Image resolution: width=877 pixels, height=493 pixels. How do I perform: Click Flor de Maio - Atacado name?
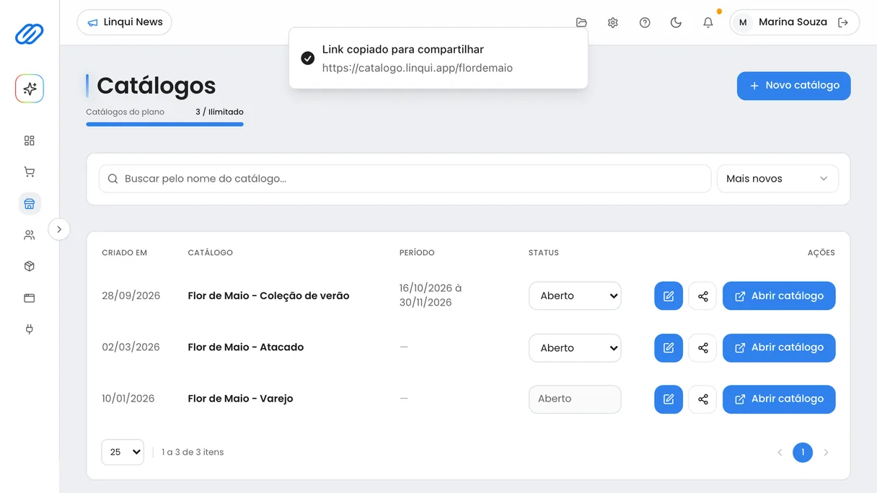point(246,347)
